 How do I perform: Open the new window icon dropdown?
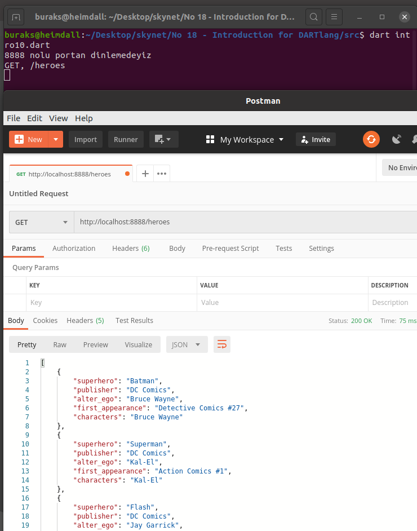pyautogui.click(x=163, y=139)
